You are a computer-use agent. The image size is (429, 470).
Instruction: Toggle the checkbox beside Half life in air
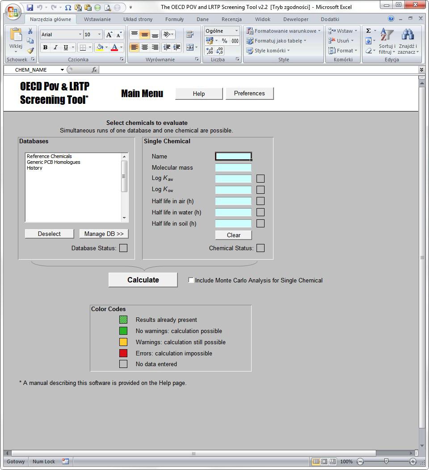click(x=261, y=201)
